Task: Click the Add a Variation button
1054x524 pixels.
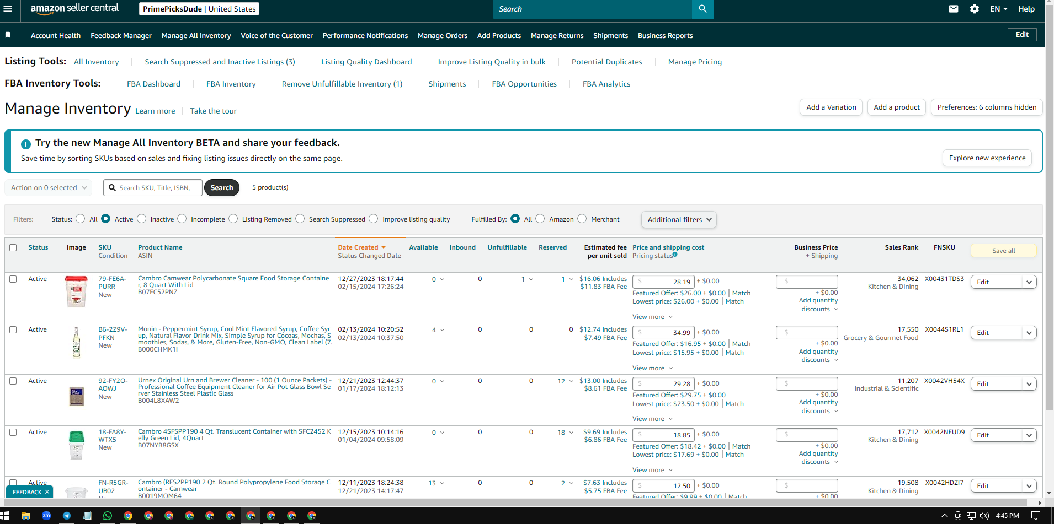Action: pyautogui.click(x=831, y=107)
